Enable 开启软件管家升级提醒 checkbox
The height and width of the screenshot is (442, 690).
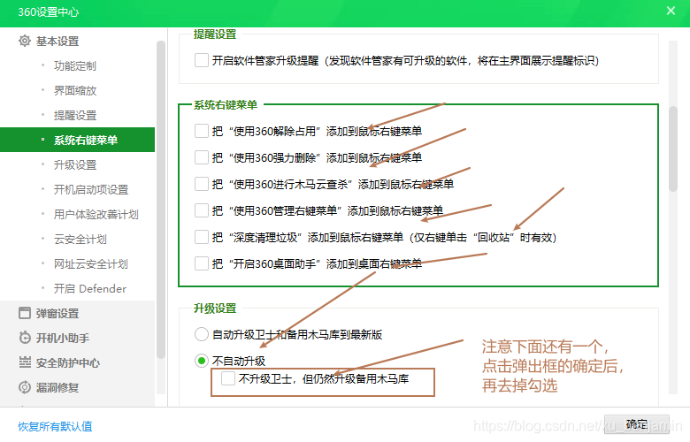[x=202, y=60]
